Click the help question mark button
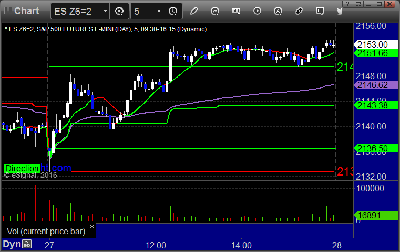Screen dimensions: 400x252 347,4
